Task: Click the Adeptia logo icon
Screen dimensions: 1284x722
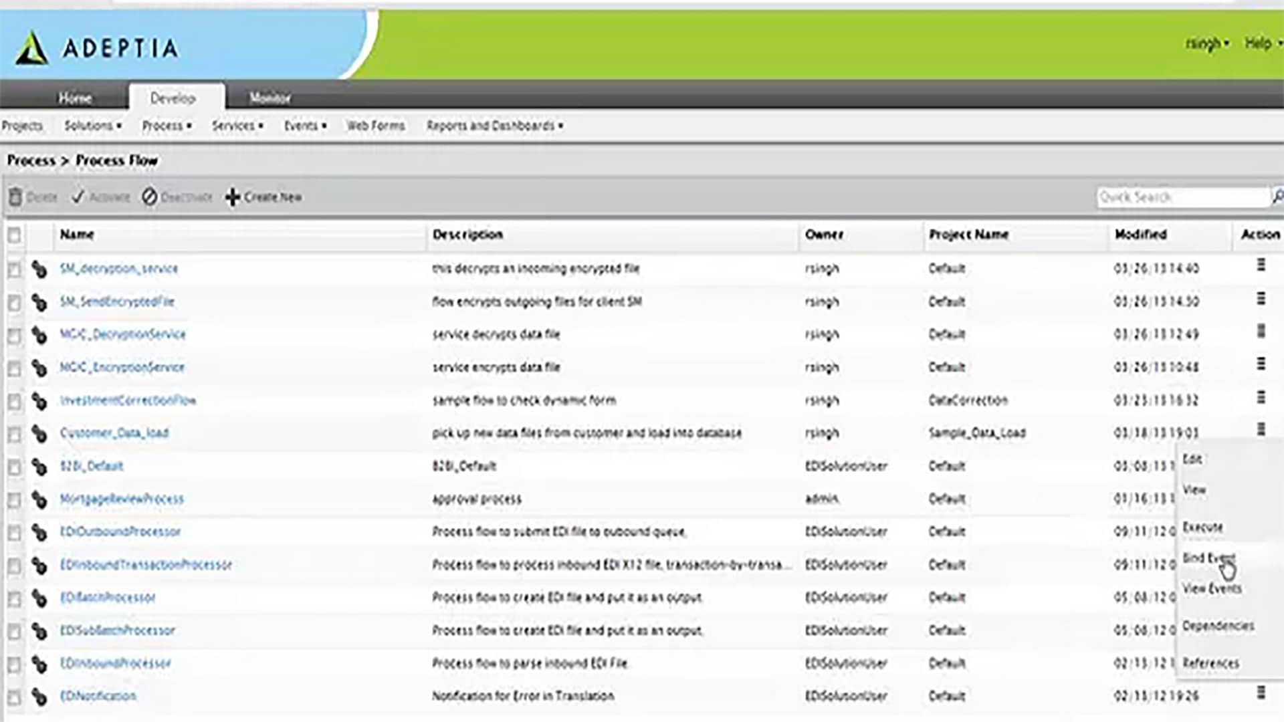Action: click(32, 48)
